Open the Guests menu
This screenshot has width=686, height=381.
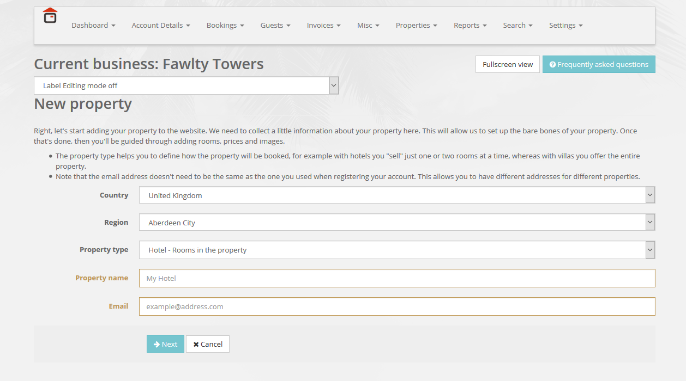(x=275, y=26)
